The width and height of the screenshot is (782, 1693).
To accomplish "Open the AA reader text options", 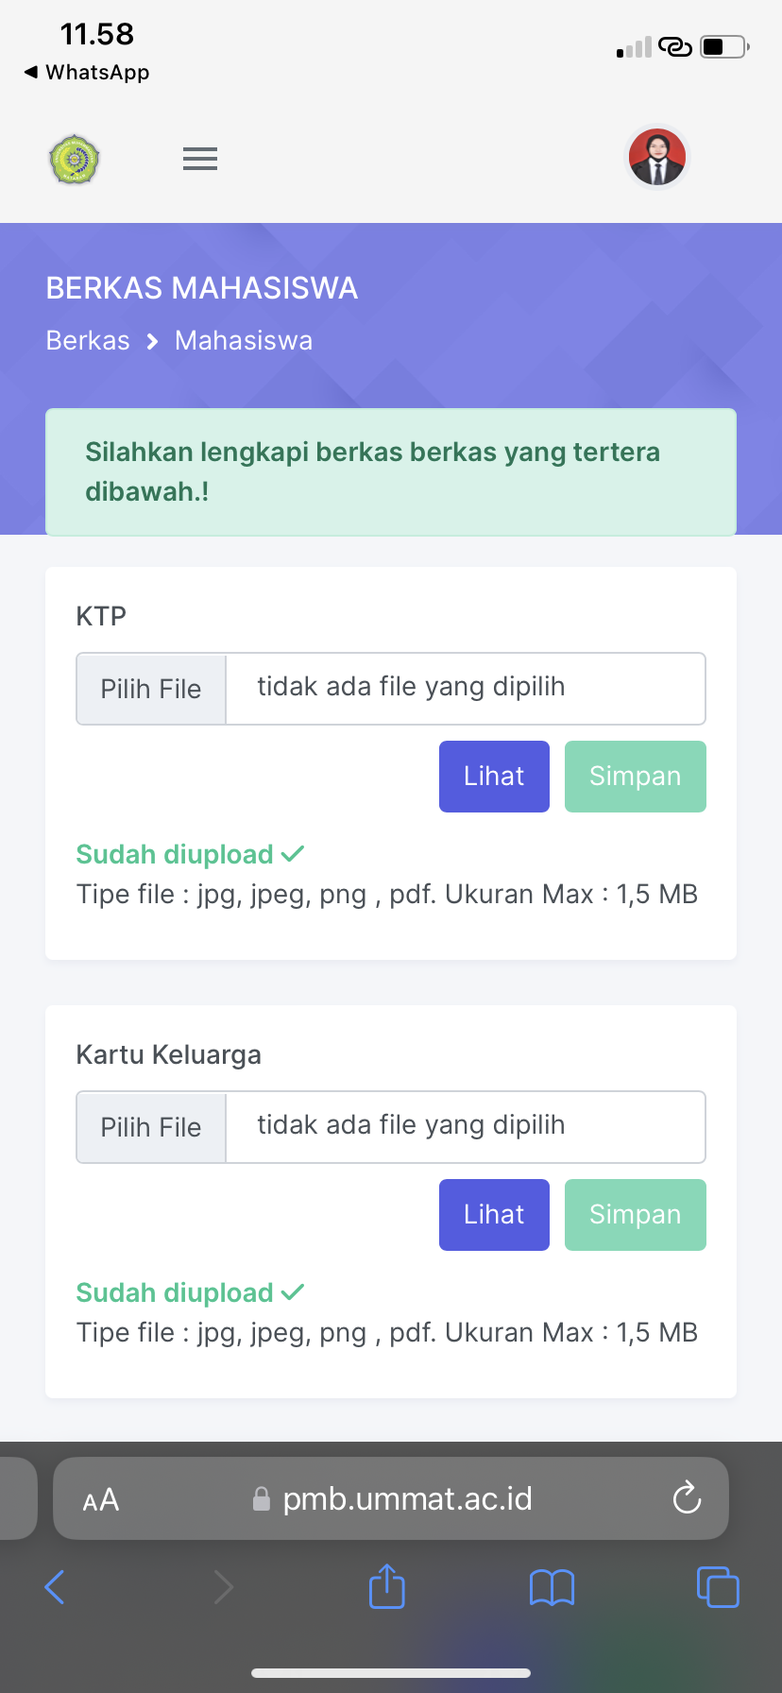I will tap(101, 1499).
